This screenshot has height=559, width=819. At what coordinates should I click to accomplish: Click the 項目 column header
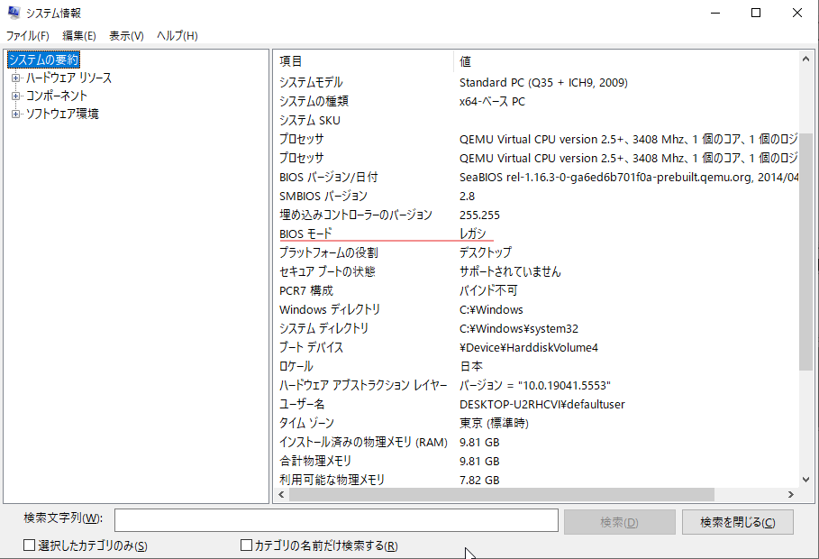[x=363, y=61]
